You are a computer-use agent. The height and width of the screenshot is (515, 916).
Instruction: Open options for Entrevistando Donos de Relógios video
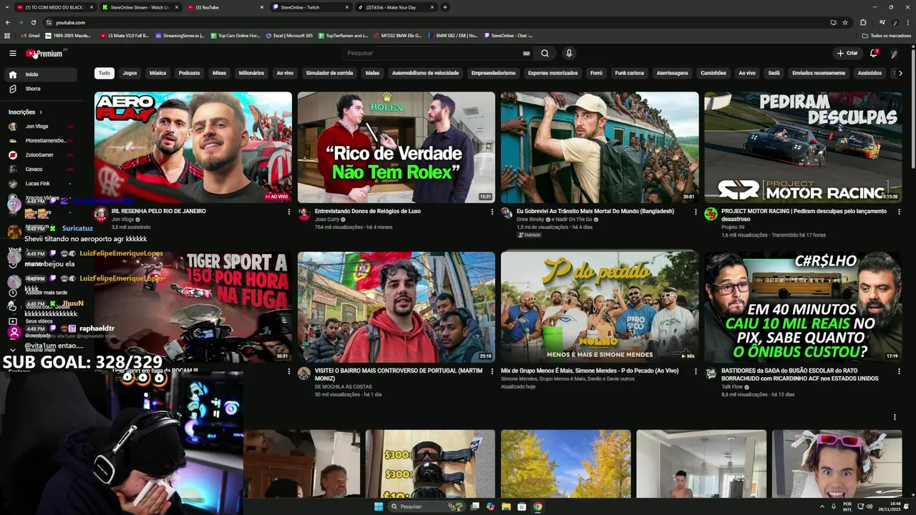tap(492, 212)
